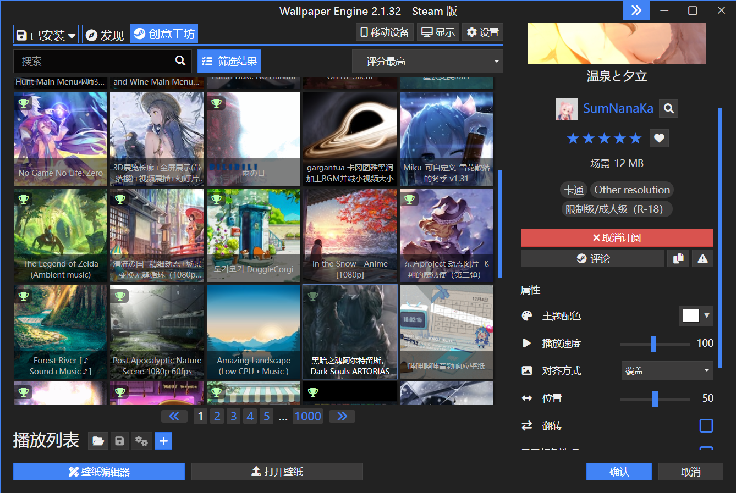The height and width of the screenshot is (493, 736).
Task: Expand the 已安装 dropdown arrow
Action: coord(72,36)
